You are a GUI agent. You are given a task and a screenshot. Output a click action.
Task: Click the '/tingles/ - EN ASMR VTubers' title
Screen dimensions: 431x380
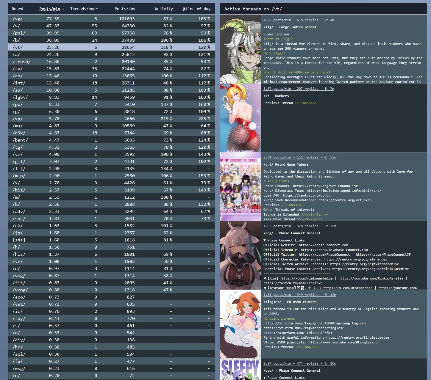tap(290, 302)
